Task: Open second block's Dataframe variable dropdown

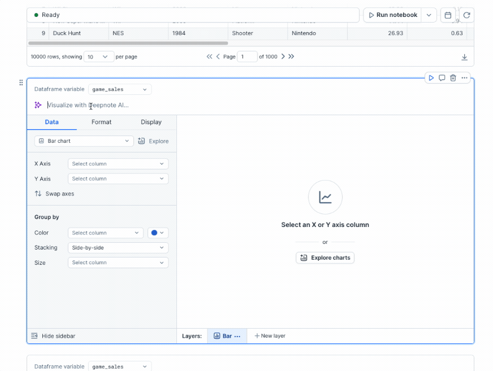Action: (120, 366)
